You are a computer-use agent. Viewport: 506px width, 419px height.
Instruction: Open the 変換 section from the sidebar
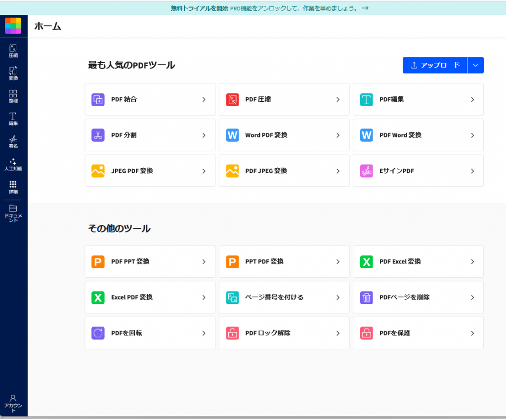13,73
